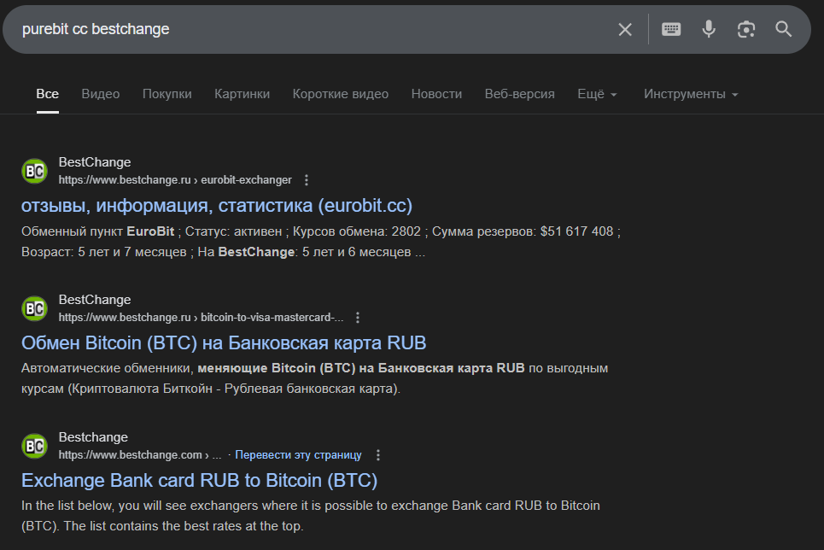Clear the search query with the X icon
The image size is (824, 550).
coord(625,29)
